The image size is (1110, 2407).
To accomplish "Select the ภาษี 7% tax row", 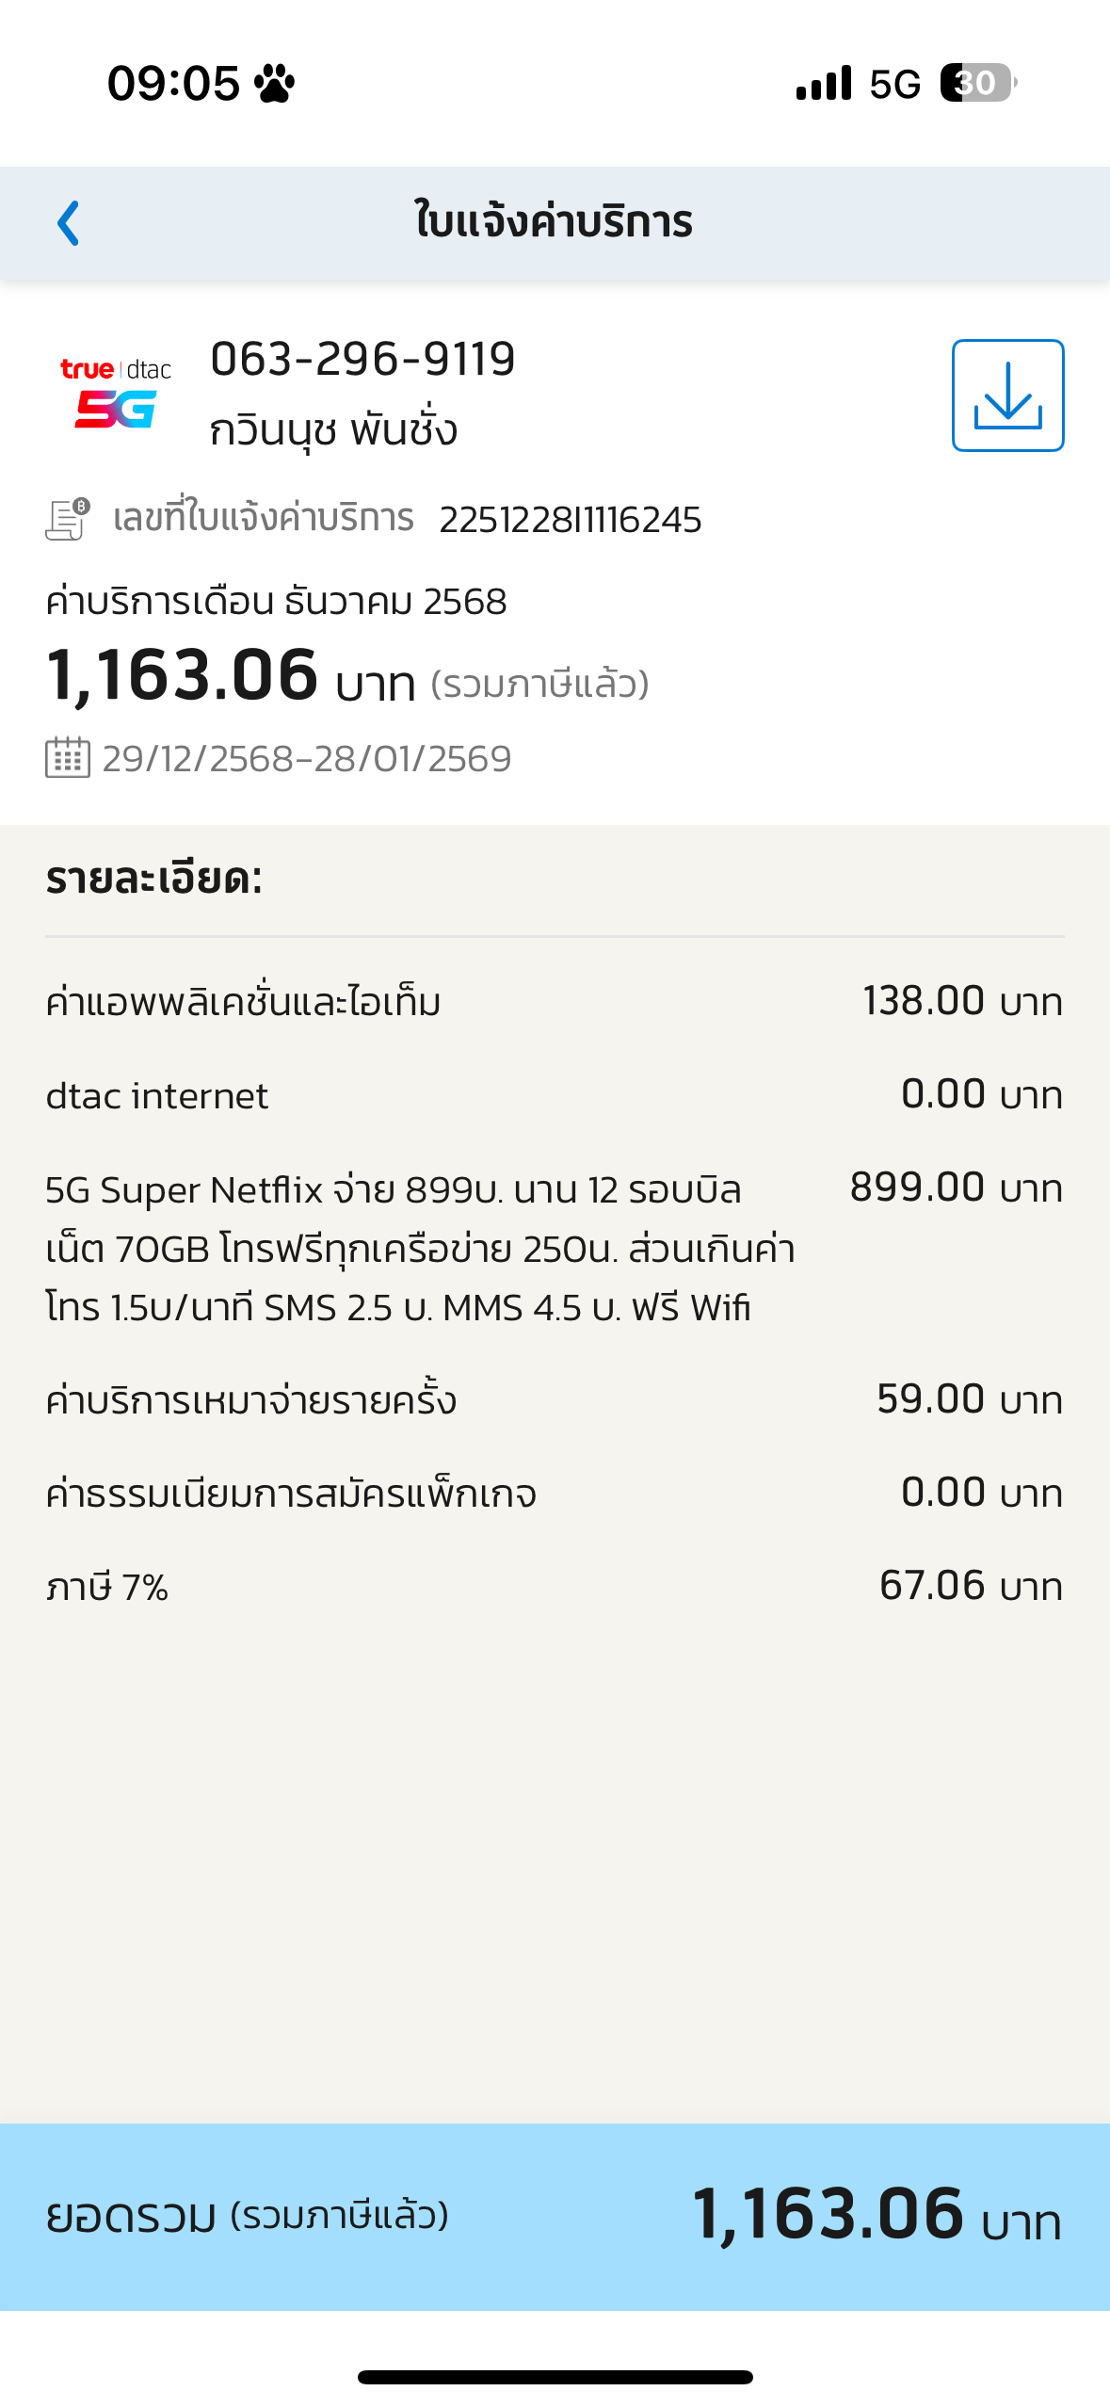I will click(554, 1587).
